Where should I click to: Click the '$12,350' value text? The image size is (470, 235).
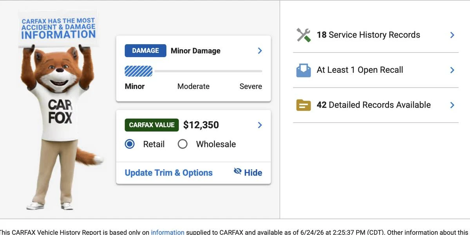201,125
